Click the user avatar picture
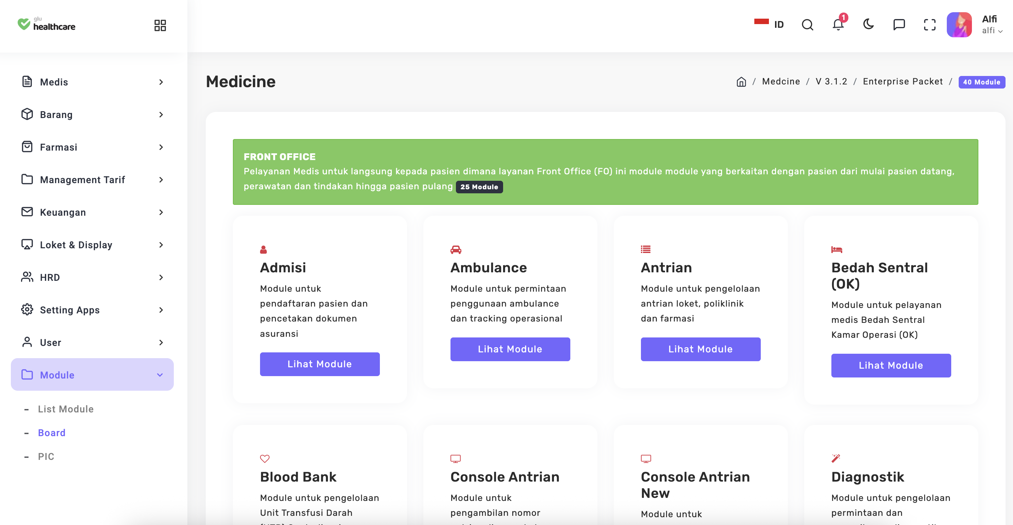This screenshot has width=1013, height=525. [x=959, y=25]
